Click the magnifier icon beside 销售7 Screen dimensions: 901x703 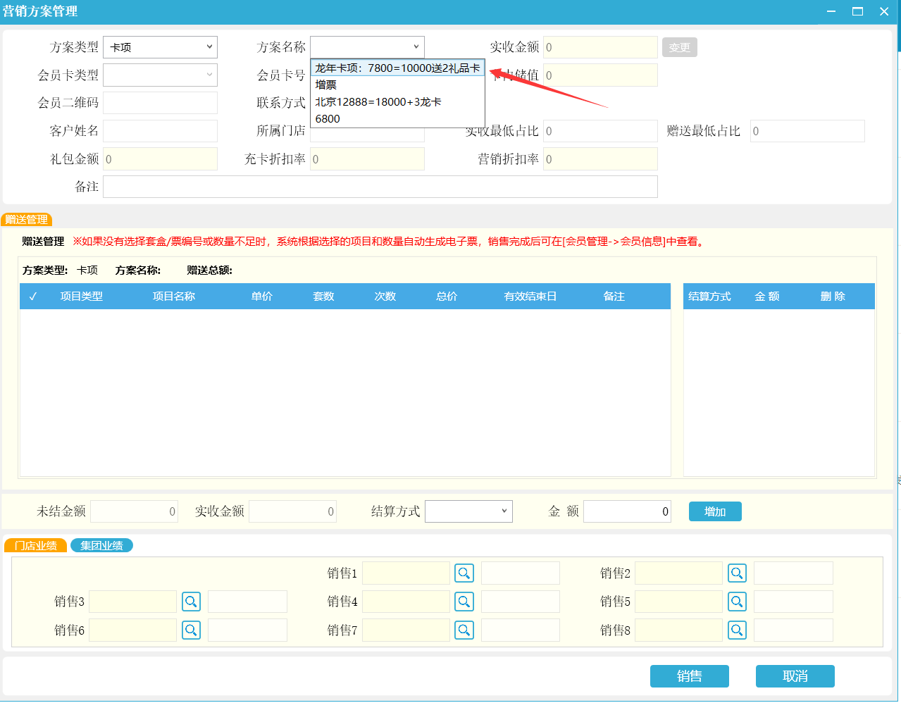[x=464, y=630]
